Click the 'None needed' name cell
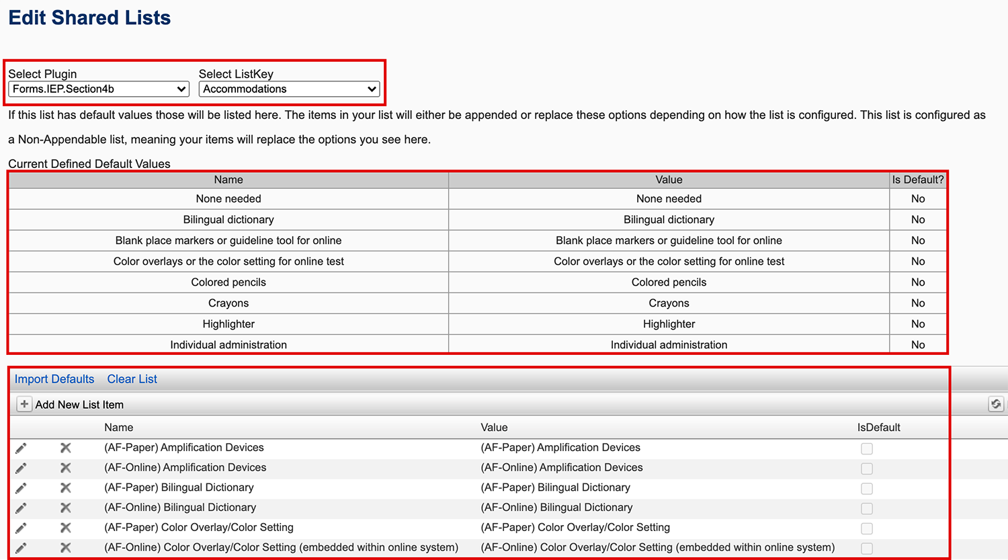This screenshot has width=1008, height=560. [228, 199]
